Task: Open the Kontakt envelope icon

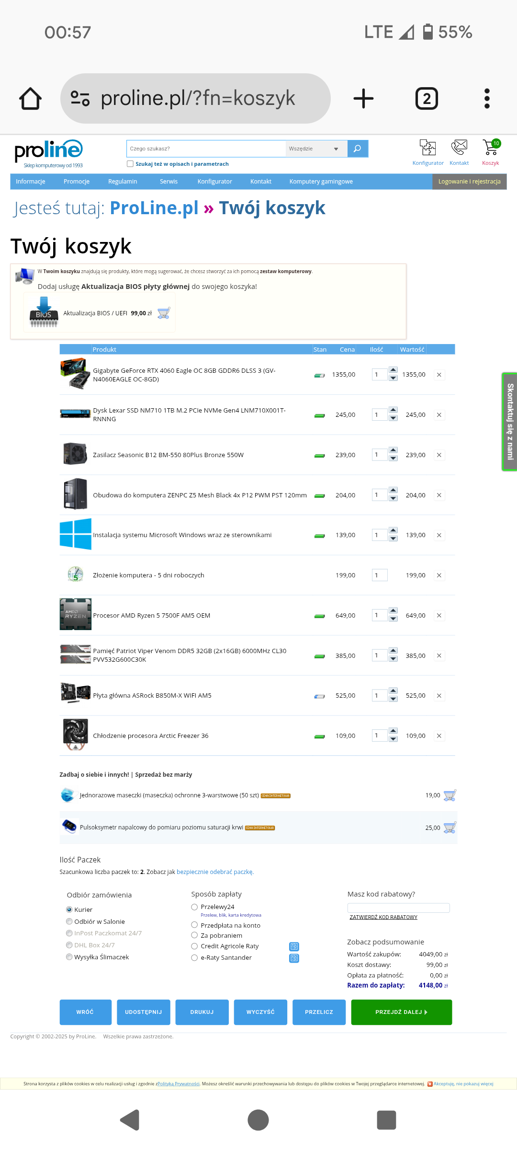Action: (x=459, y=148)
